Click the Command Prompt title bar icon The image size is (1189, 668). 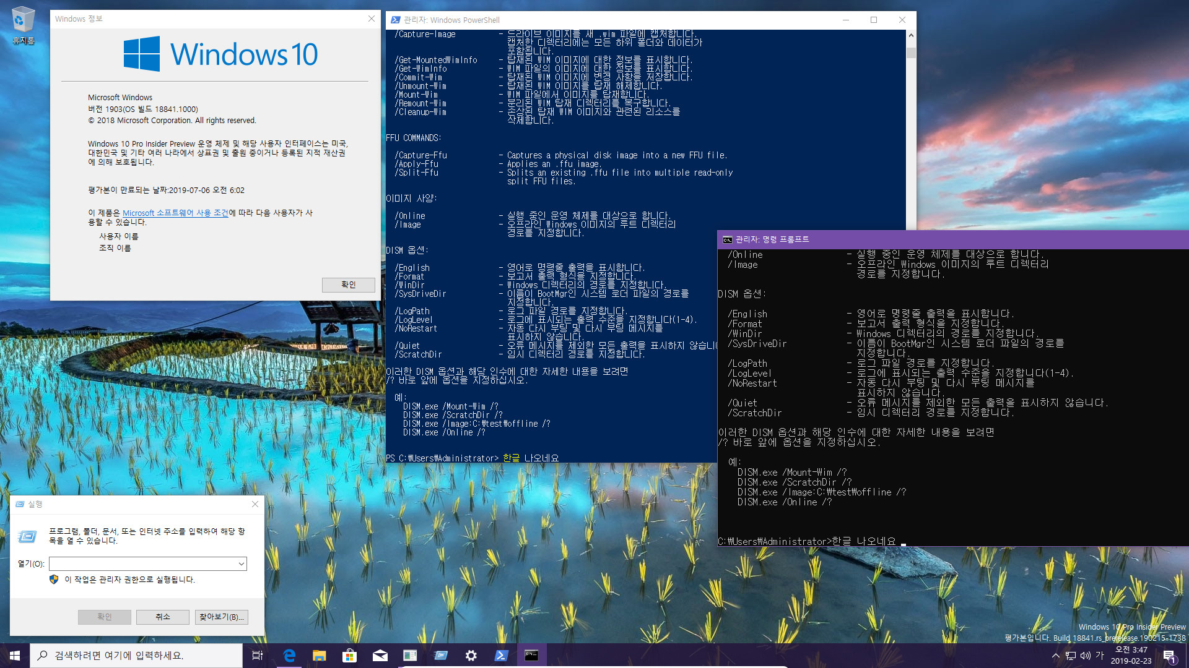pyautogui.click(x=728, y=239)
